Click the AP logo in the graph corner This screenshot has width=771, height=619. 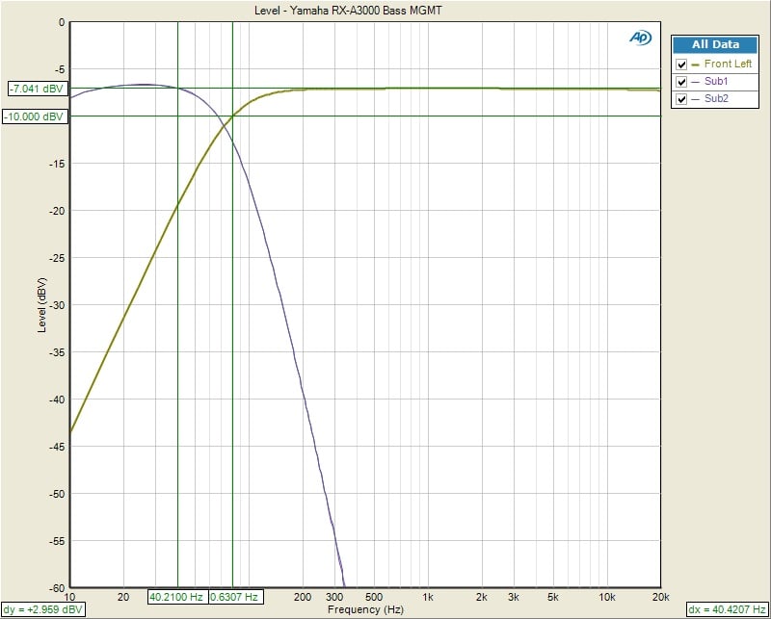[x=640, y=37]
